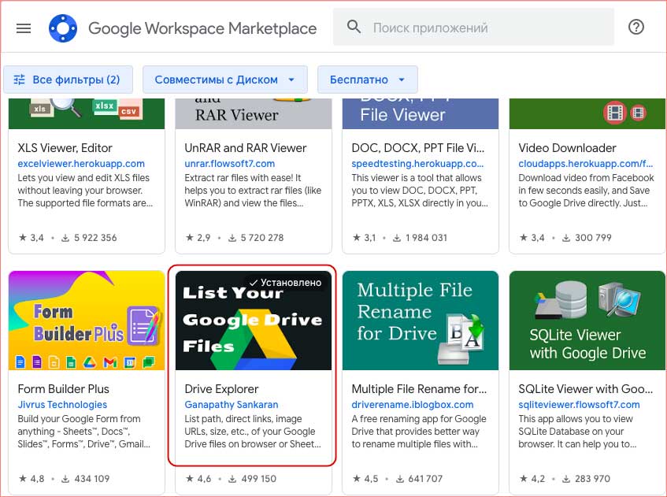
Task: Open the help question mark icon
Action: pyautogui.click(x=636, y=27)
